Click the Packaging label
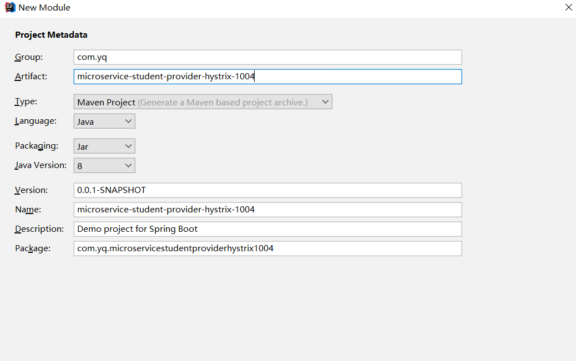 click(37, 146)
